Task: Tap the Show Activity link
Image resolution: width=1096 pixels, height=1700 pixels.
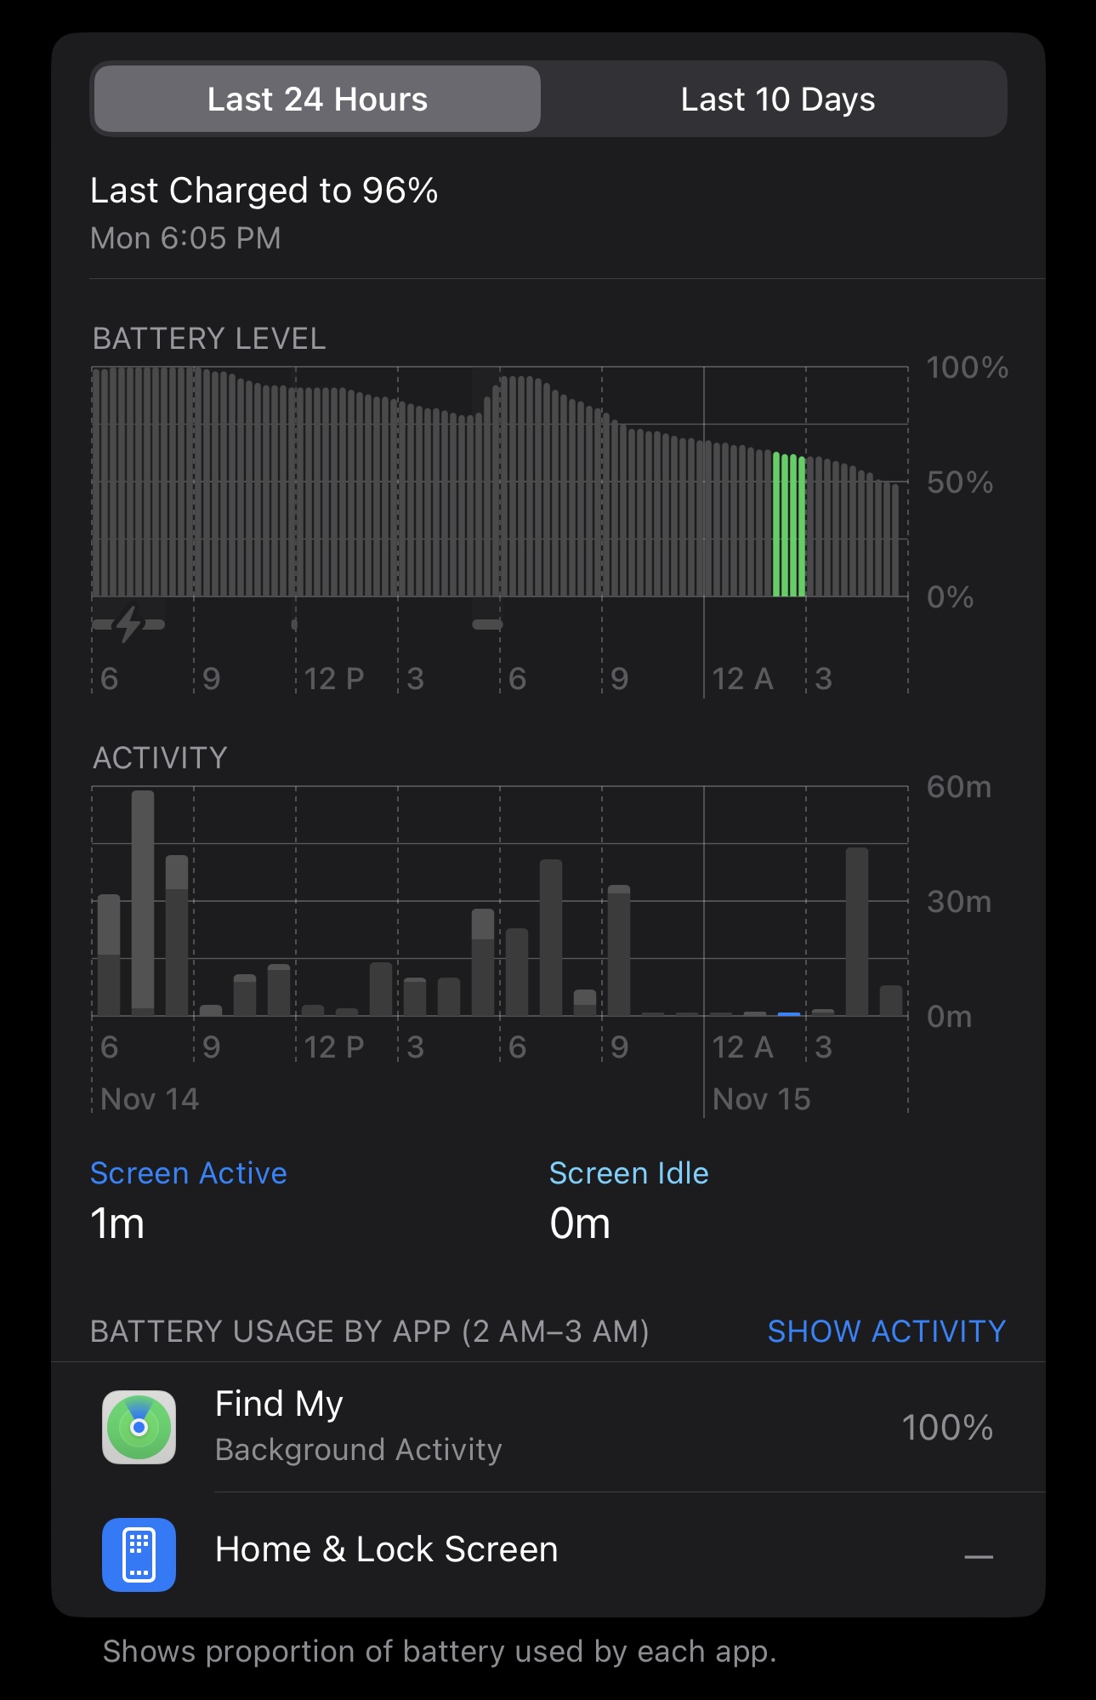Action: [886, 1331]
